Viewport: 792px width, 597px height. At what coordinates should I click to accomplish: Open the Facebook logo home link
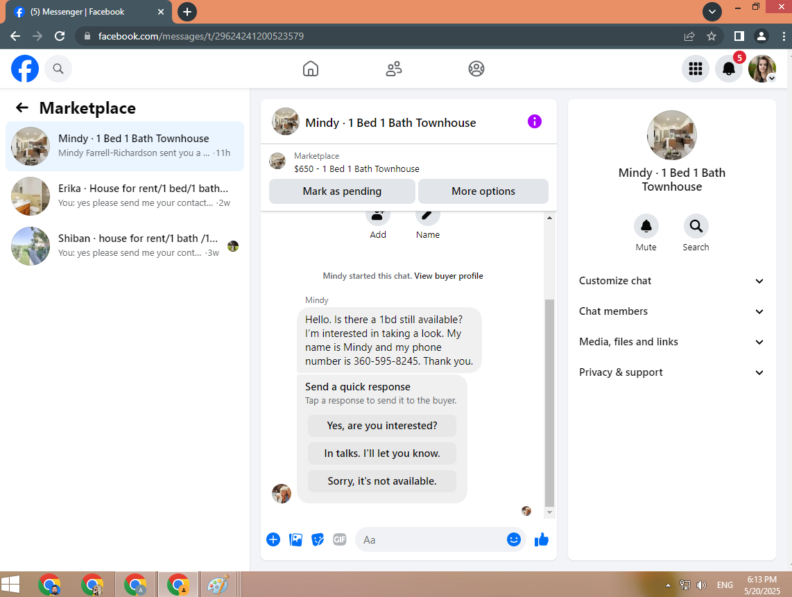tap(25, 69)
